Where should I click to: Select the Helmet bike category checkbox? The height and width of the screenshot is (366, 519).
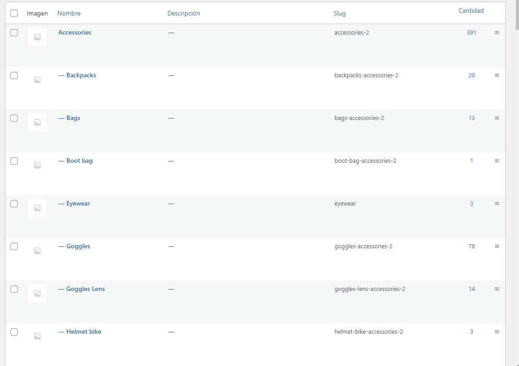14,331
